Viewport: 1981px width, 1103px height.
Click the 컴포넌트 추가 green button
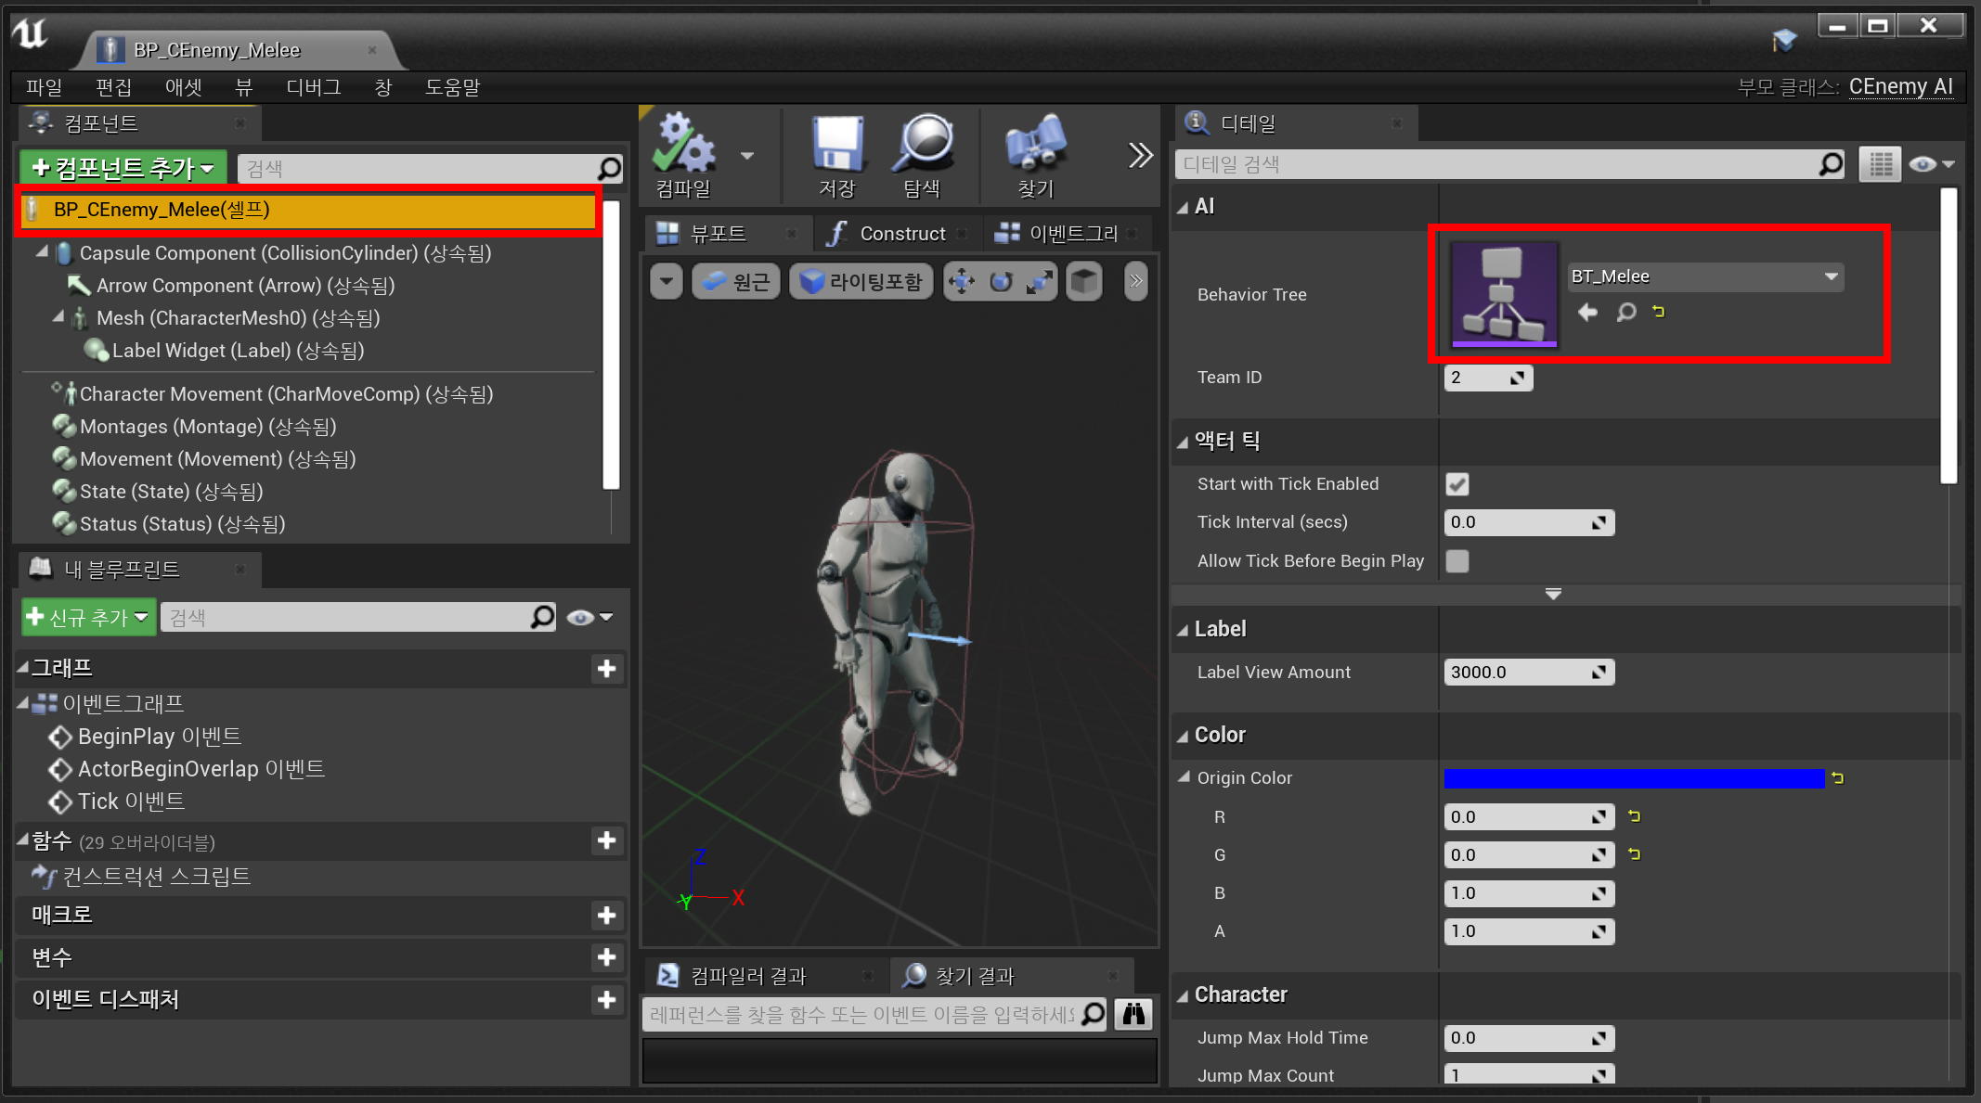coord(123,168)
